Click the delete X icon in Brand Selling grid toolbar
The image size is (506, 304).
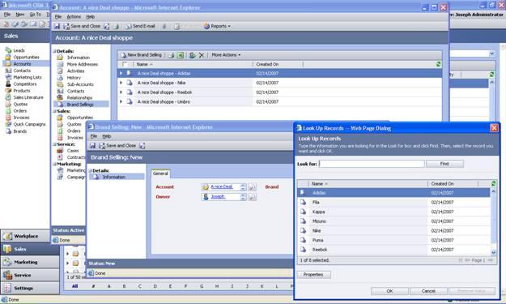pos(202,55)
